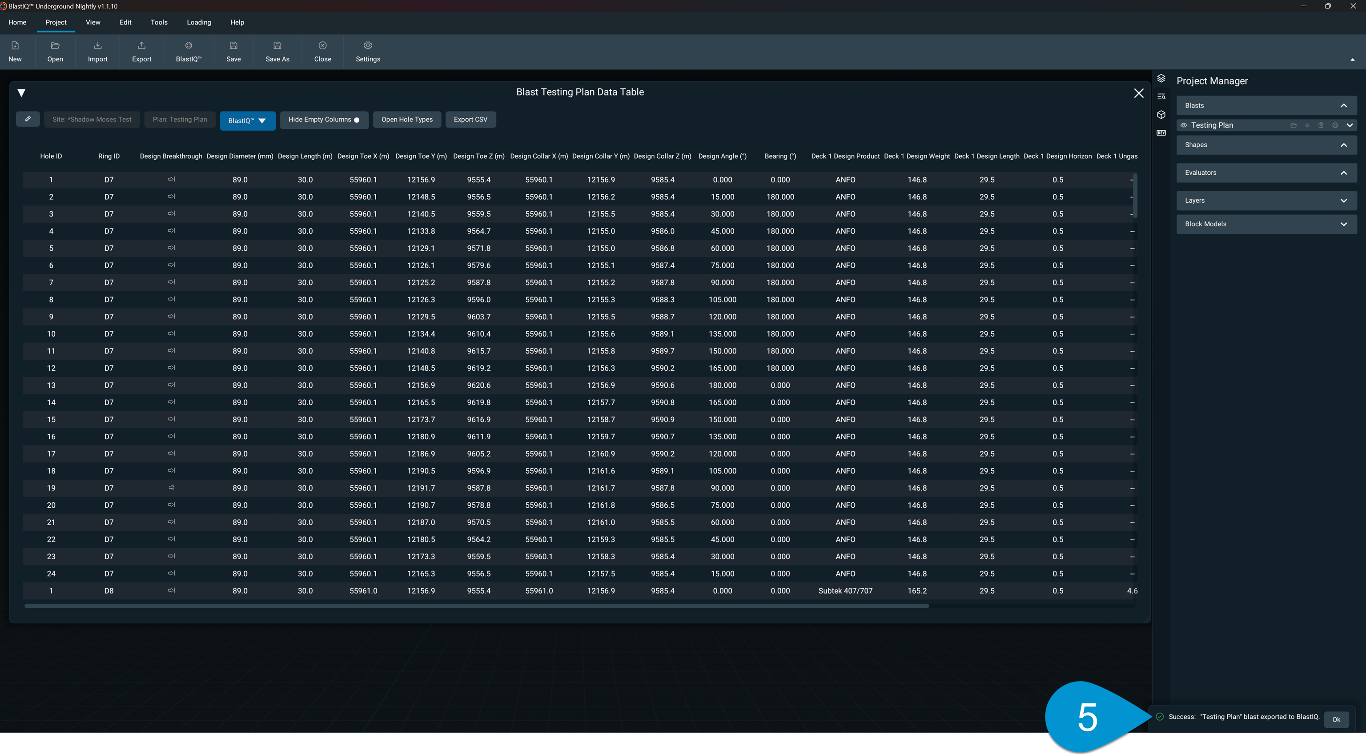Viewport: 1366px width, 754px height.
Task: Click the Testing Plan blast name
Action: [x=1212, y=125]
